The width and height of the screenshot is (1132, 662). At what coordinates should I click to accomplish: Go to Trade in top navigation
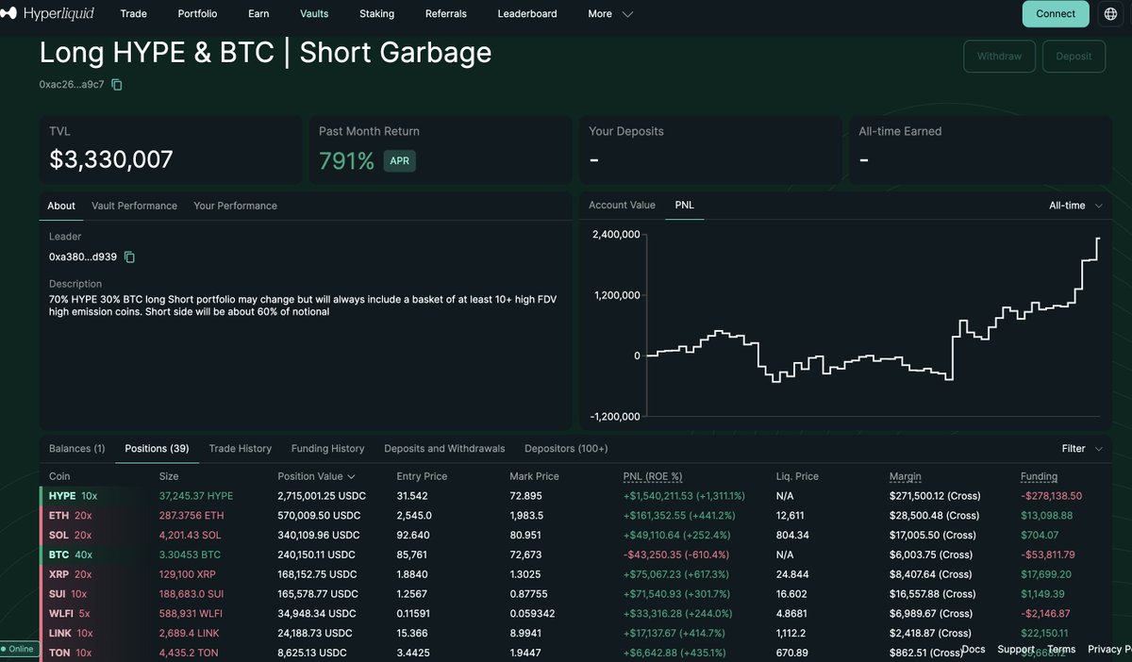click(x=134, y=14)
